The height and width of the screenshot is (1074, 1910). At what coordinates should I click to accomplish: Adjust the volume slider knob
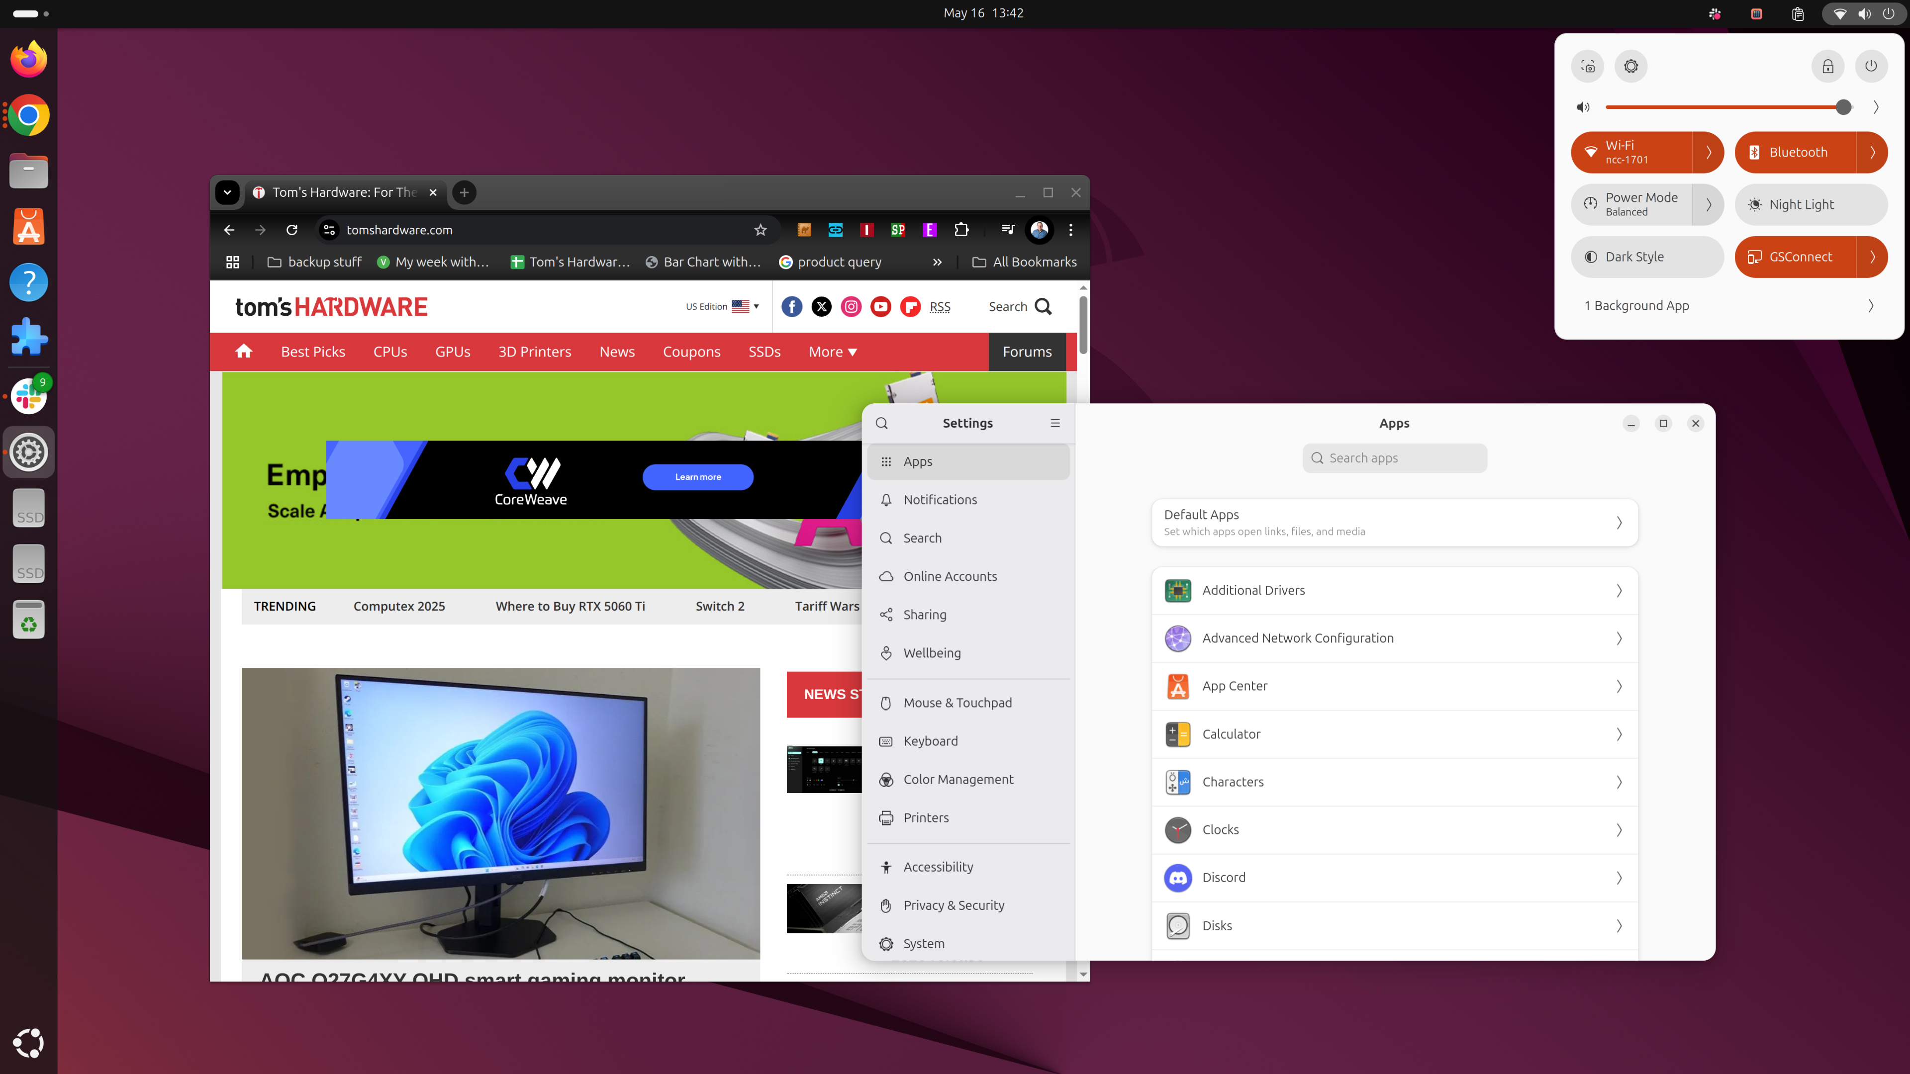tap(1843, 107)
